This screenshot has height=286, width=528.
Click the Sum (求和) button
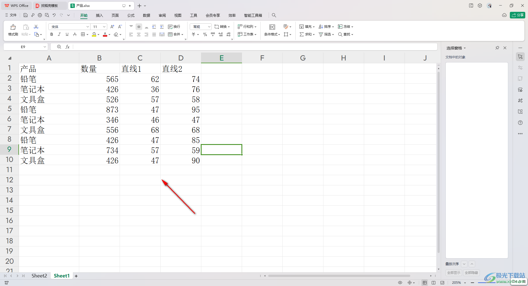(307, 34)
